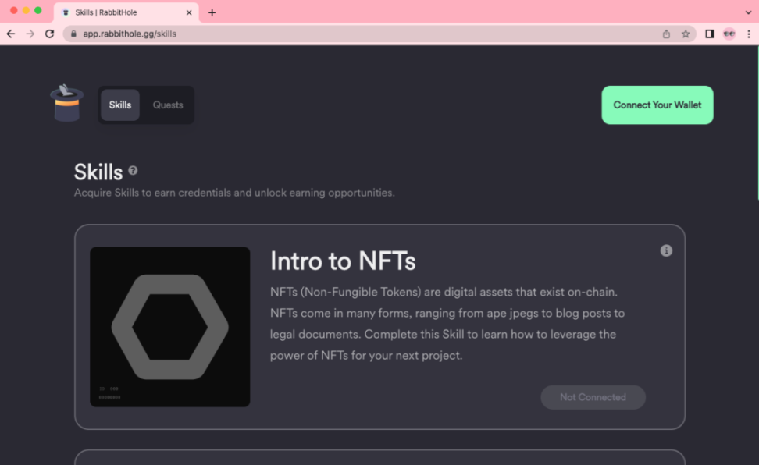Click the RabbitHole top hat logo
759x465 pixels.
pyautogui.click(x=67, y=104)
